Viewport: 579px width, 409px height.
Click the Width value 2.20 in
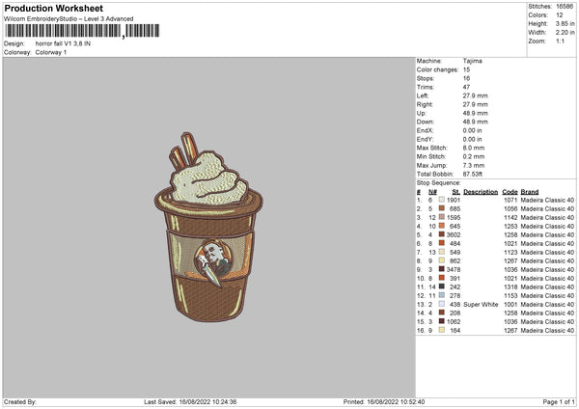pyautogui.click(x=565, y=33)
